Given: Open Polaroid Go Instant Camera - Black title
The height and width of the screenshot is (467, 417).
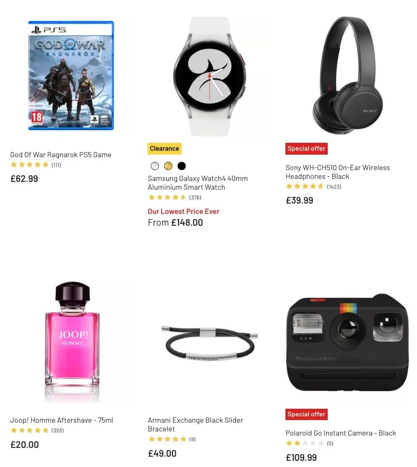Looking at the screenshot, I should tap(341, 433).
